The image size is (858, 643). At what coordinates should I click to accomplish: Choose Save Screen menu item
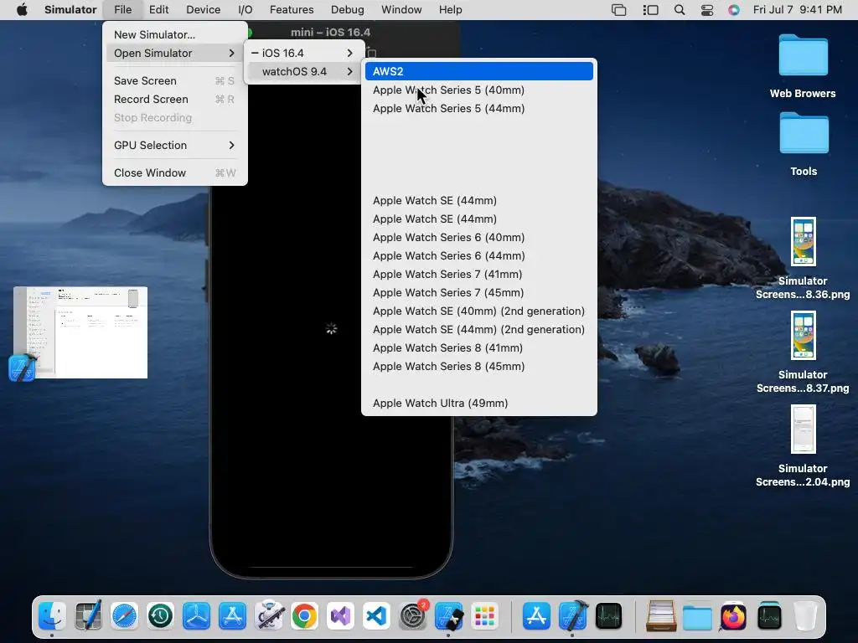point(174,81)
